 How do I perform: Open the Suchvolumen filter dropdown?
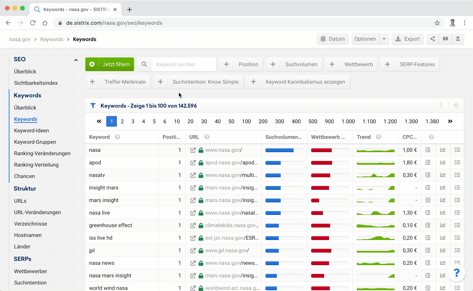(294, 64)
